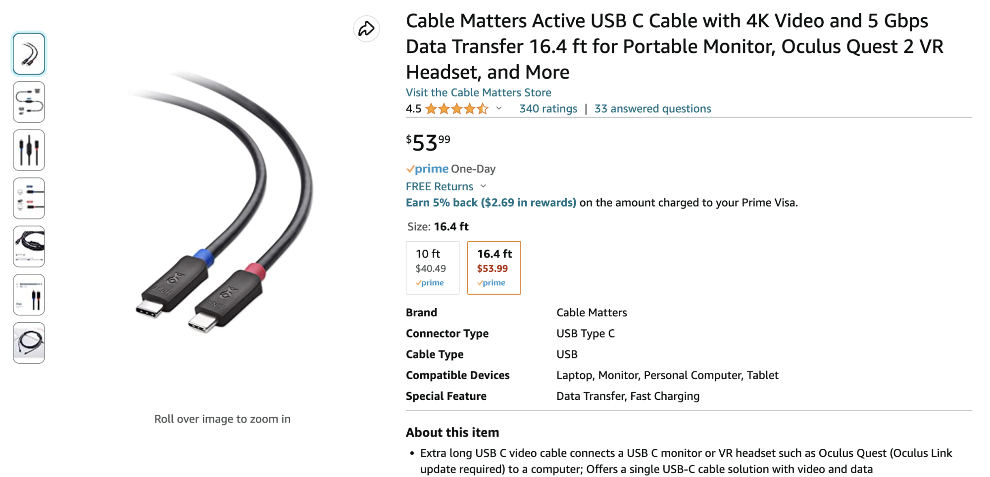Choose the 16.4 ft size option
Image resolution: width=990 pixels, height=477 pixels.
[x=494, y=268]
